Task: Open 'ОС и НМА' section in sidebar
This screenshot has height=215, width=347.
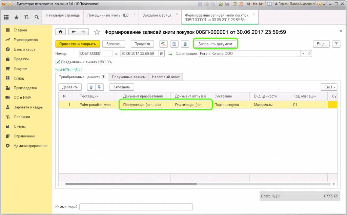Action: [26, 98]
